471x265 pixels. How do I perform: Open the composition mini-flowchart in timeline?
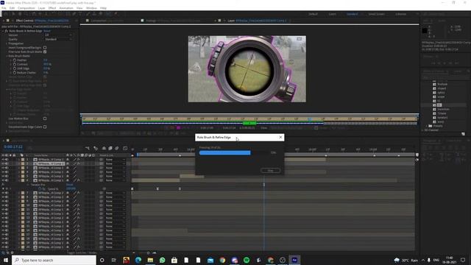(88, 148)
